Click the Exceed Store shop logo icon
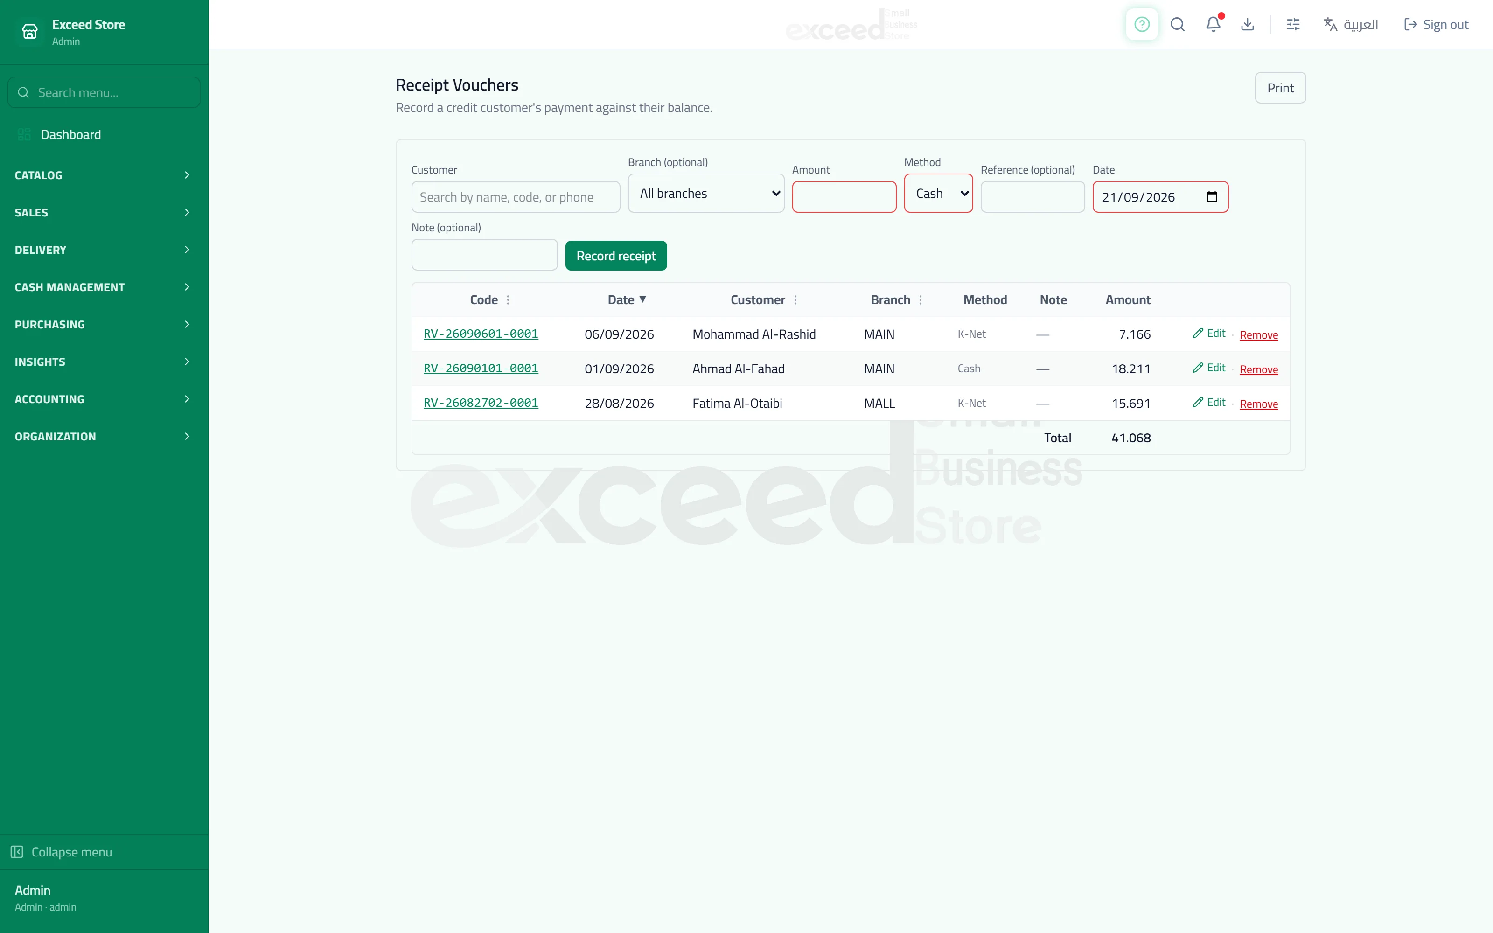The width and height of the screenshot is (1493, 933). coord(29,31)
